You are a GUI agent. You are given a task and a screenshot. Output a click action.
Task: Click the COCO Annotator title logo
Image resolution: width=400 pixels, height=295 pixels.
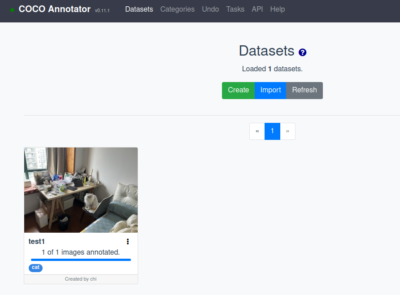[x=55, y=9]
